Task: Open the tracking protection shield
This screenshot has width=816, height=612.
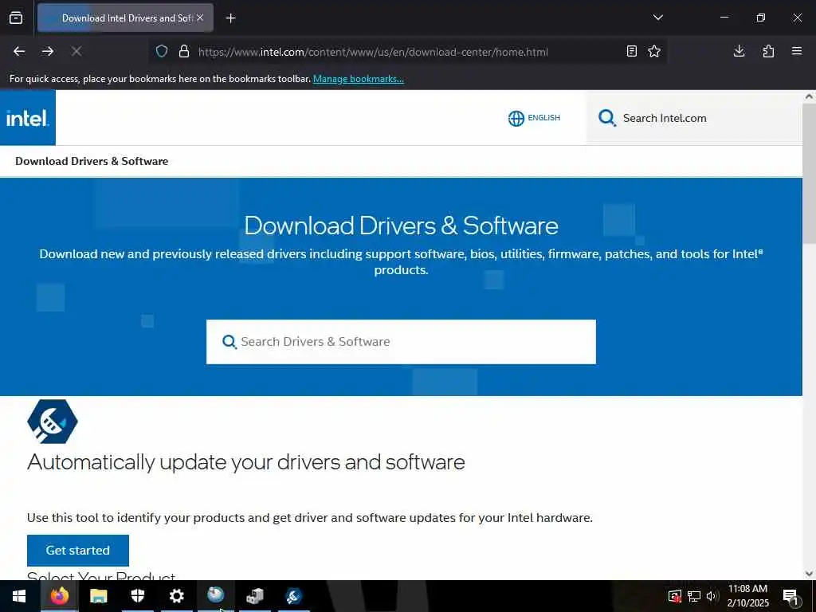Action: click(162, 51)
